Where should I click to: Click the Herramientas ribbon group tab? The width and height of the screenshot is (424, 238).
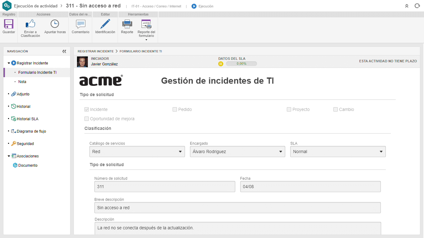[138, 14]
